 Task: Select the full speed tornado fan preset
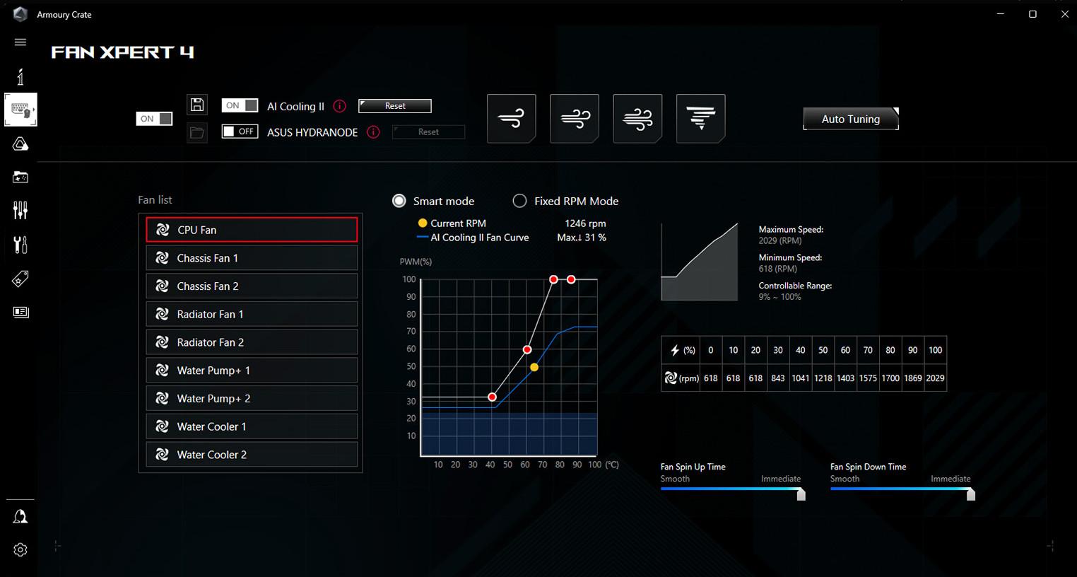click(x=701, y=118)
